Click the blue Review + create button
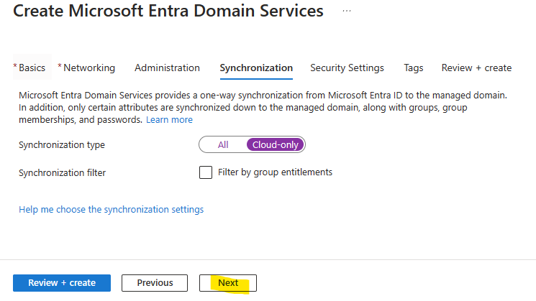 pyautogui.click(x=62, y=283)
